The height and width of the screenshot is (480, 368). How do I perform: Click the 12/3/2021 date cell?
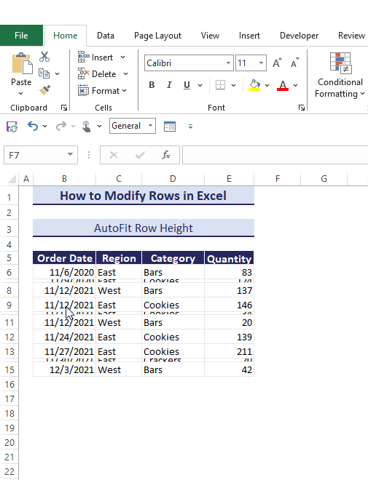(64, 369)
